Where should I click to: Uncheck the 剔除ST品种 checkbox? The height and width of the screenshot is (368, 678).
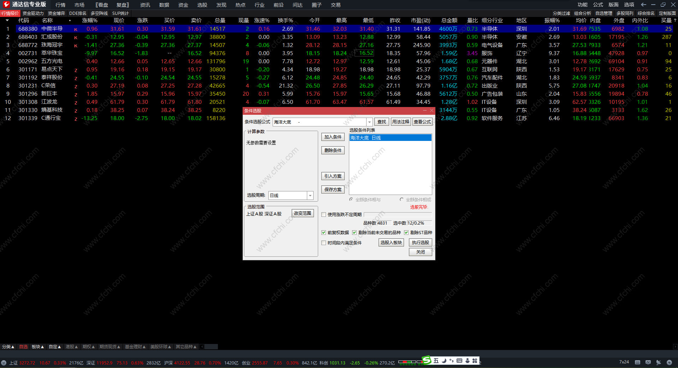click(406, 233)
